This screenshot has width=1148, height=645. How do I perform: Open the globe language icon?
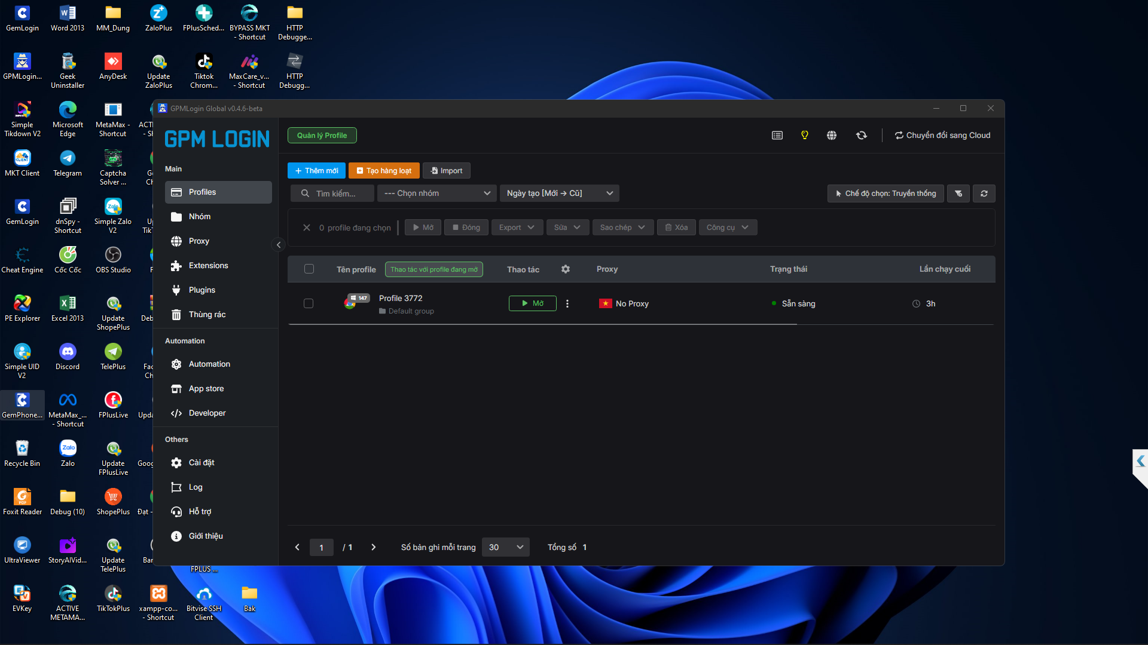[x=832, y=136]
